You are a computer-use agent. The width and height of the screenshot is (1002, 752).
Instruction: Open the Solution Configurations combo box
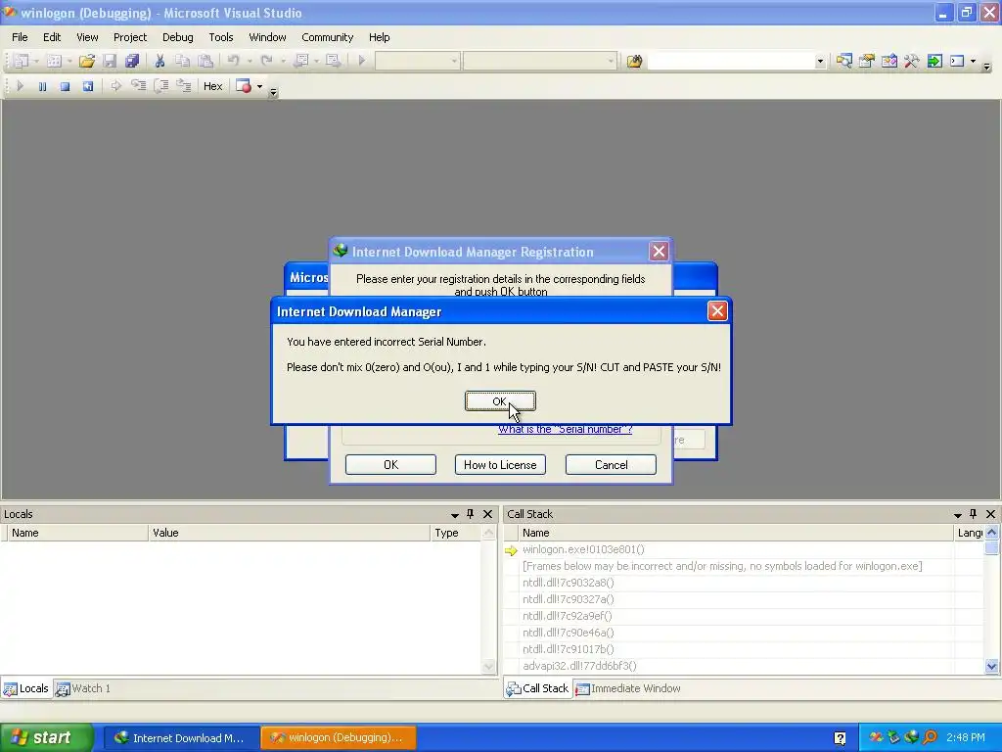(x=417, y=61)
